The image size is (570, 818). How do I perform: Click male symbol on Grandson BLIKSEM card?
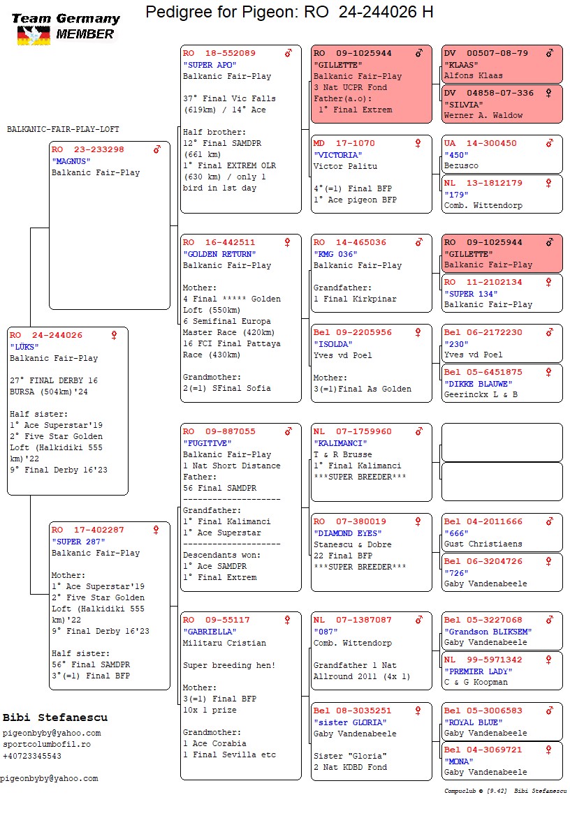coord(549,620)
